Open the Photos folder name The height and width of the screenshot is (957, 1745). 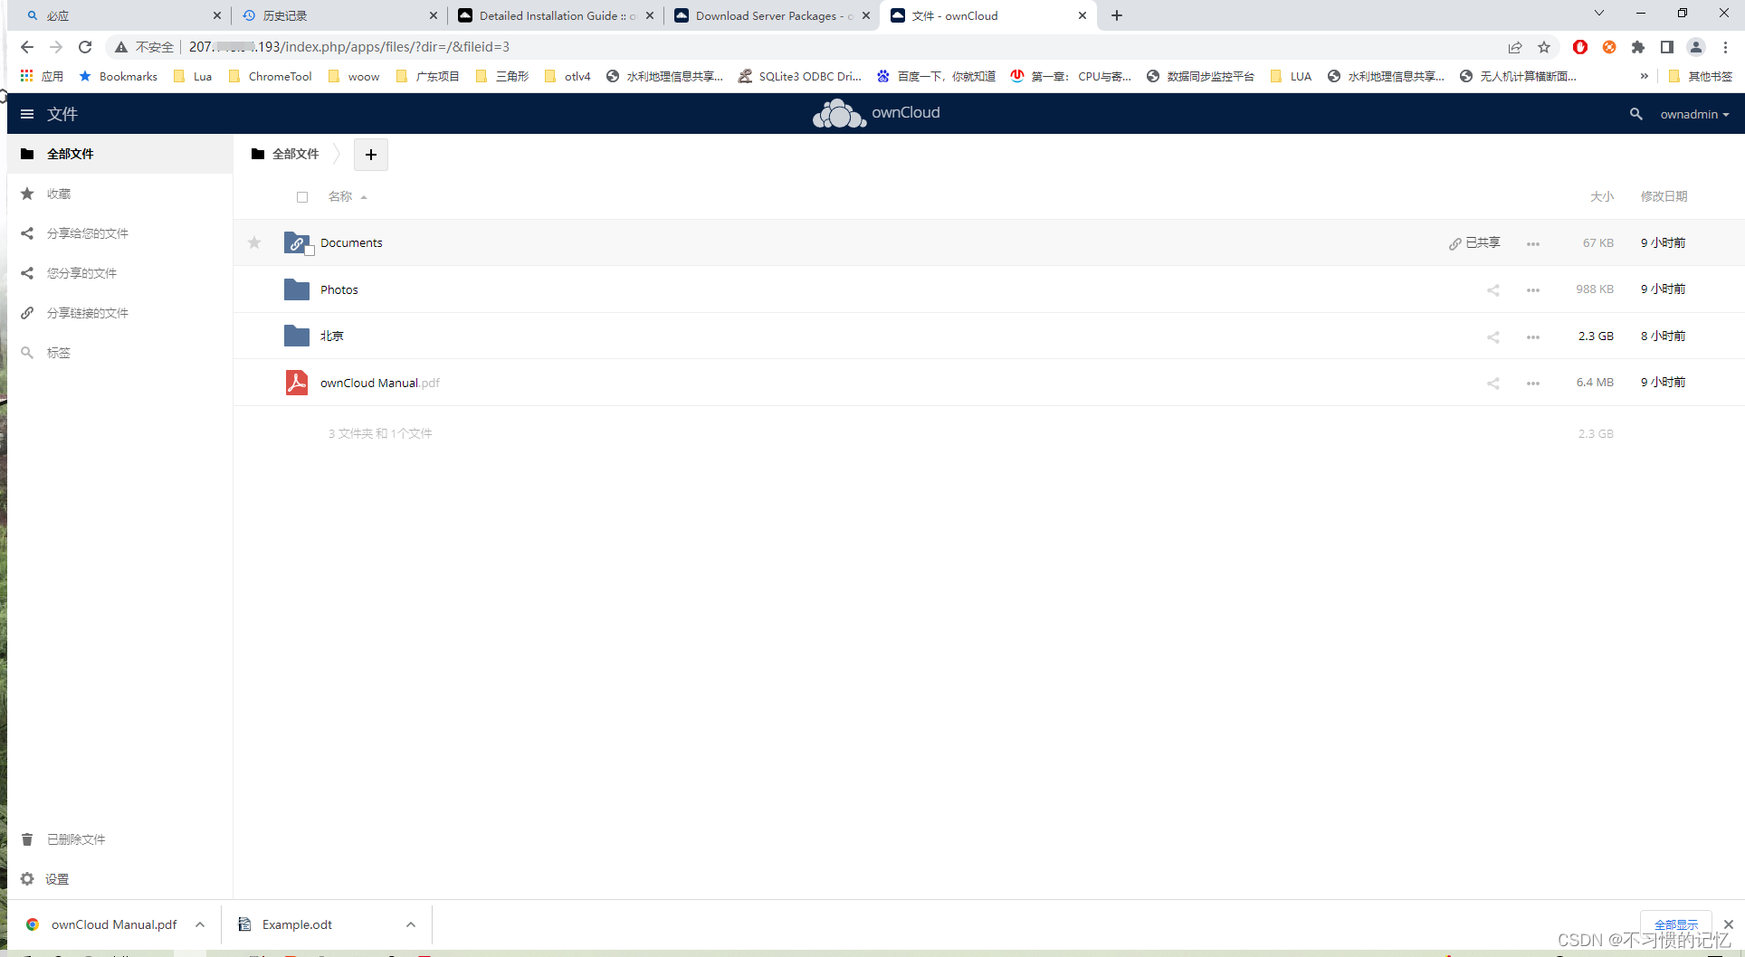[339, 289]
